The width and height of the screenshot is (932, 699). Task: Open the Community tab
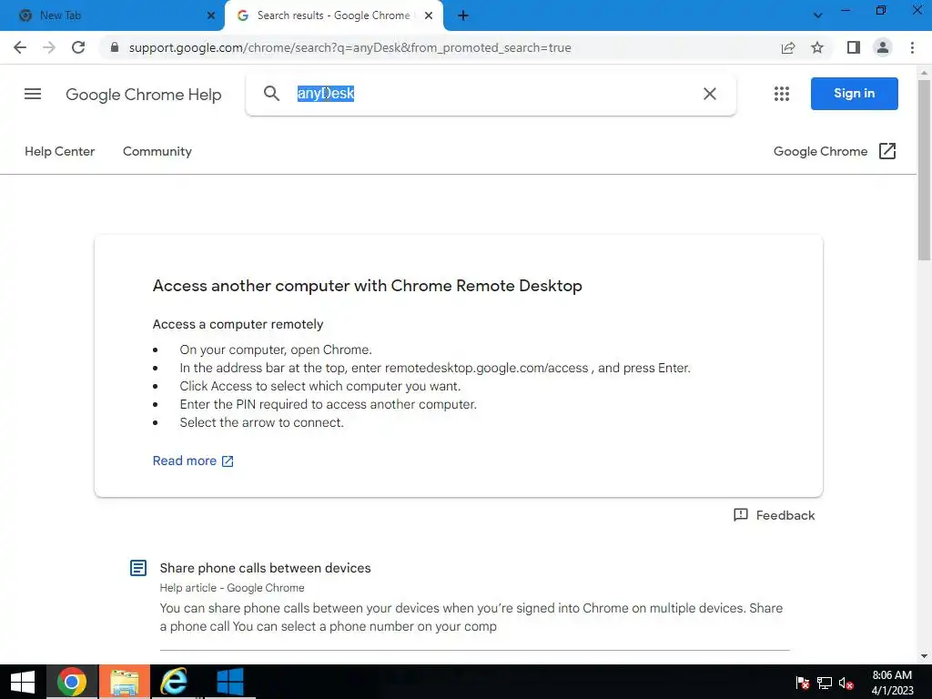coord(157,152)
